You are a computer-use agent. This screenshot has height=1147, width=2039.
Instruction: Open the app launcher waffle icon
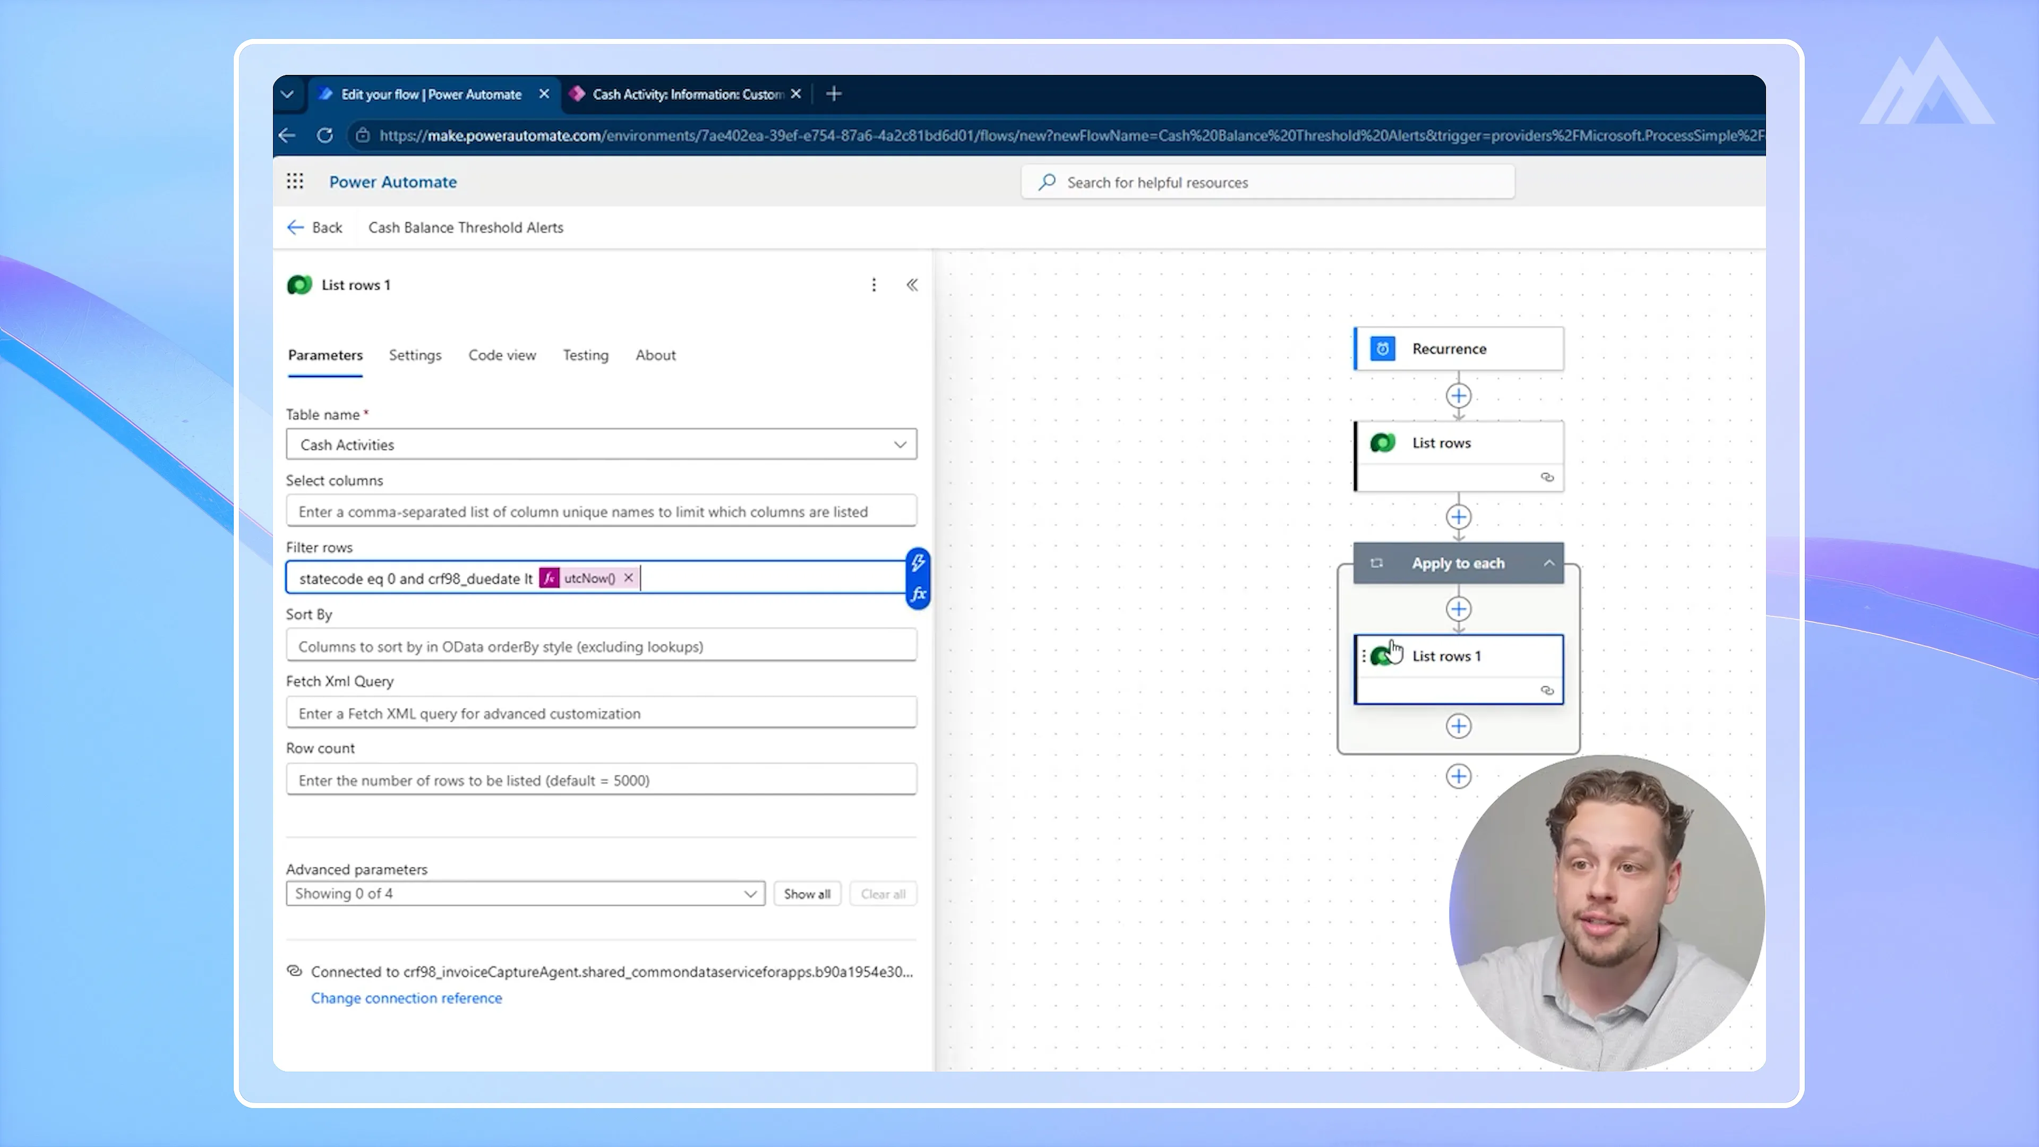coord(295,181)
